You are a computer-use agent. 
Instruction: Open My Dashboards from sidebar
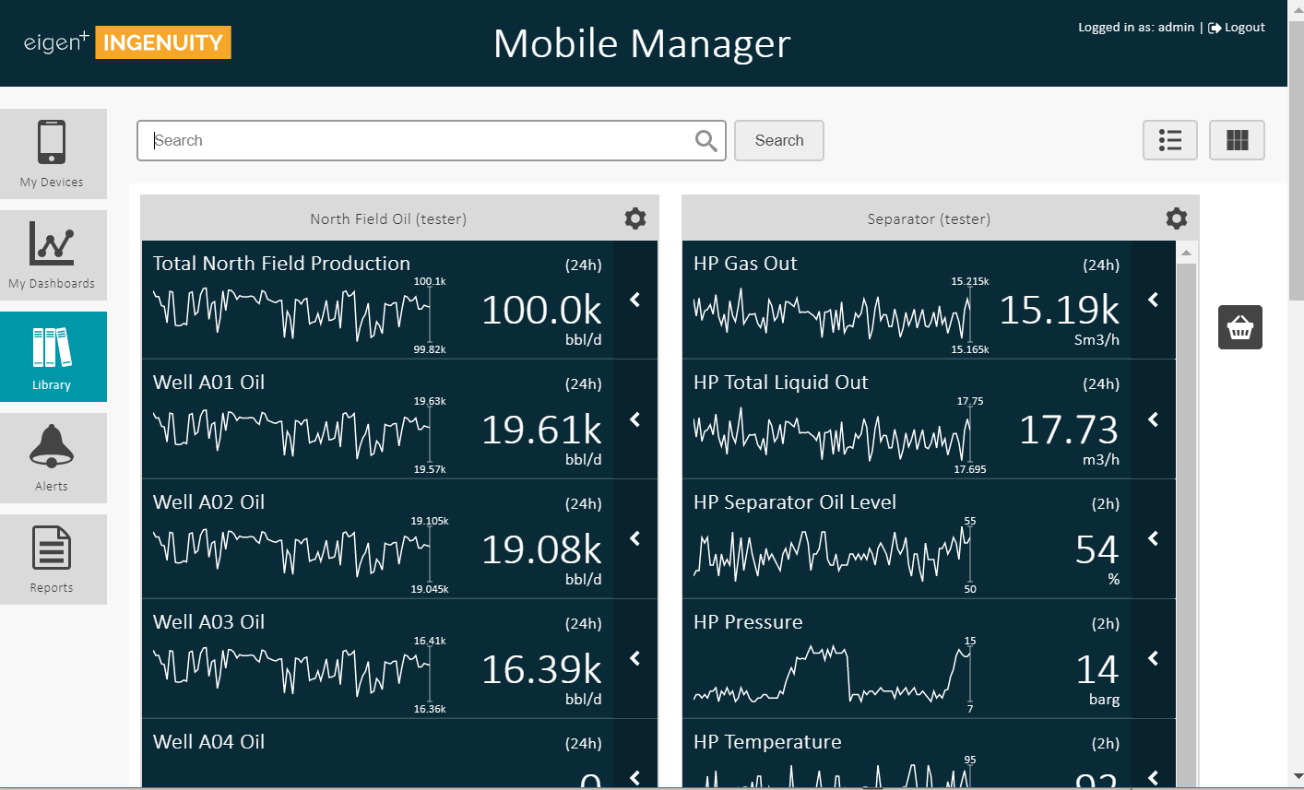coord(53,255)
